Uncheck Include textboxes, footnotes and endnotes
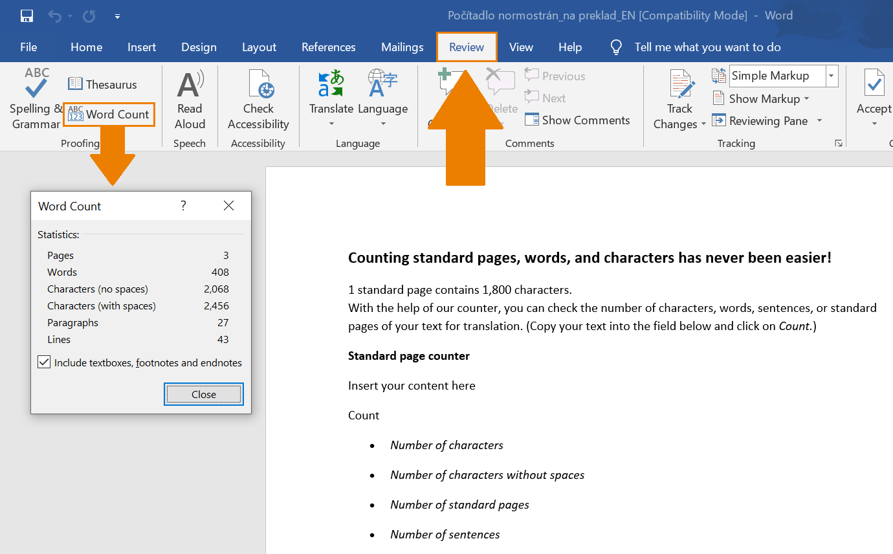Screen dimensions: 893x554 coord(43,362)
